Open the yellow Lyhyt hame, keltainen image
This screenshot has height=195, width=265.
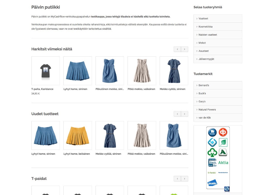coord(78,135)
